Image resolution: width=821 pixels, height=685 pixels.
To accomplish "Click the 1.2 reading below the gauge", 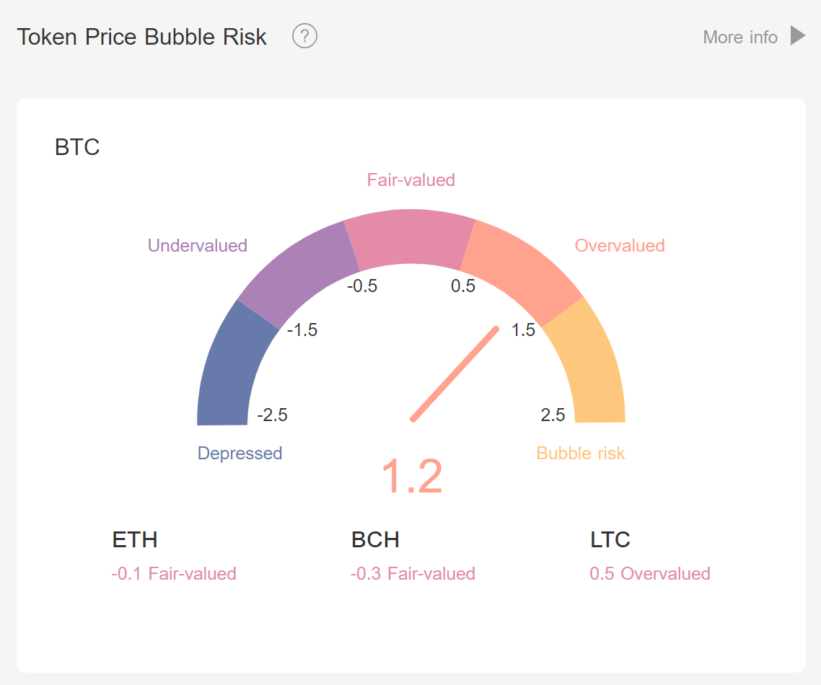I will click(x=413, y=474).
